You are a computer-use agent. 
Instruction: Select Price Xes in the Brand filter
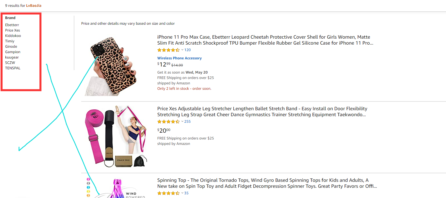(12, 30)
